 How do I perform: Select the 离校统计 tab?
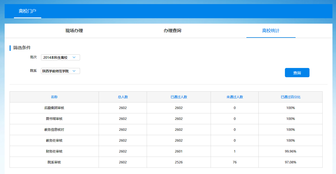click(271, 31)
